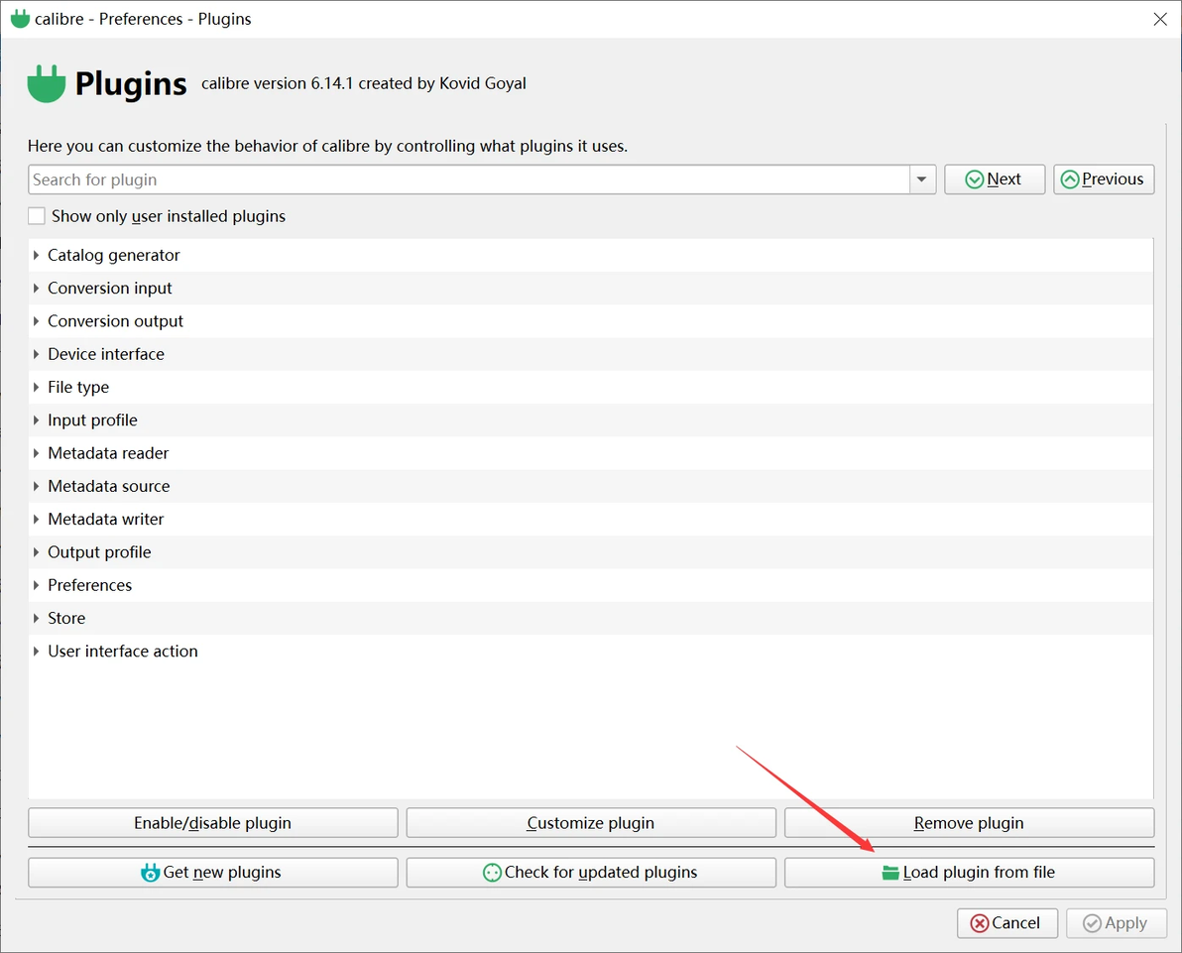Screen dimensions: 1182x953
Task: Expand the Output profile arrow
Action: (x=36, y=552)
